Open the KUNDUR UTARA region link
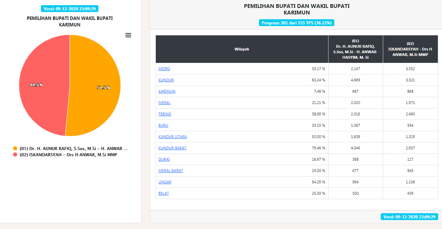This screenshot has height=229, width=442. point(172,137)
